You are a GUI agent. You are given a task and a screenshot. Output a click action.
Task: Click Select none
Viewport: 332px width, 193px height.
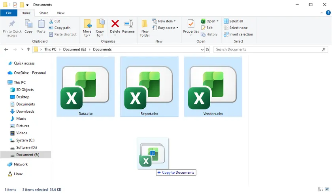(236, 28)
